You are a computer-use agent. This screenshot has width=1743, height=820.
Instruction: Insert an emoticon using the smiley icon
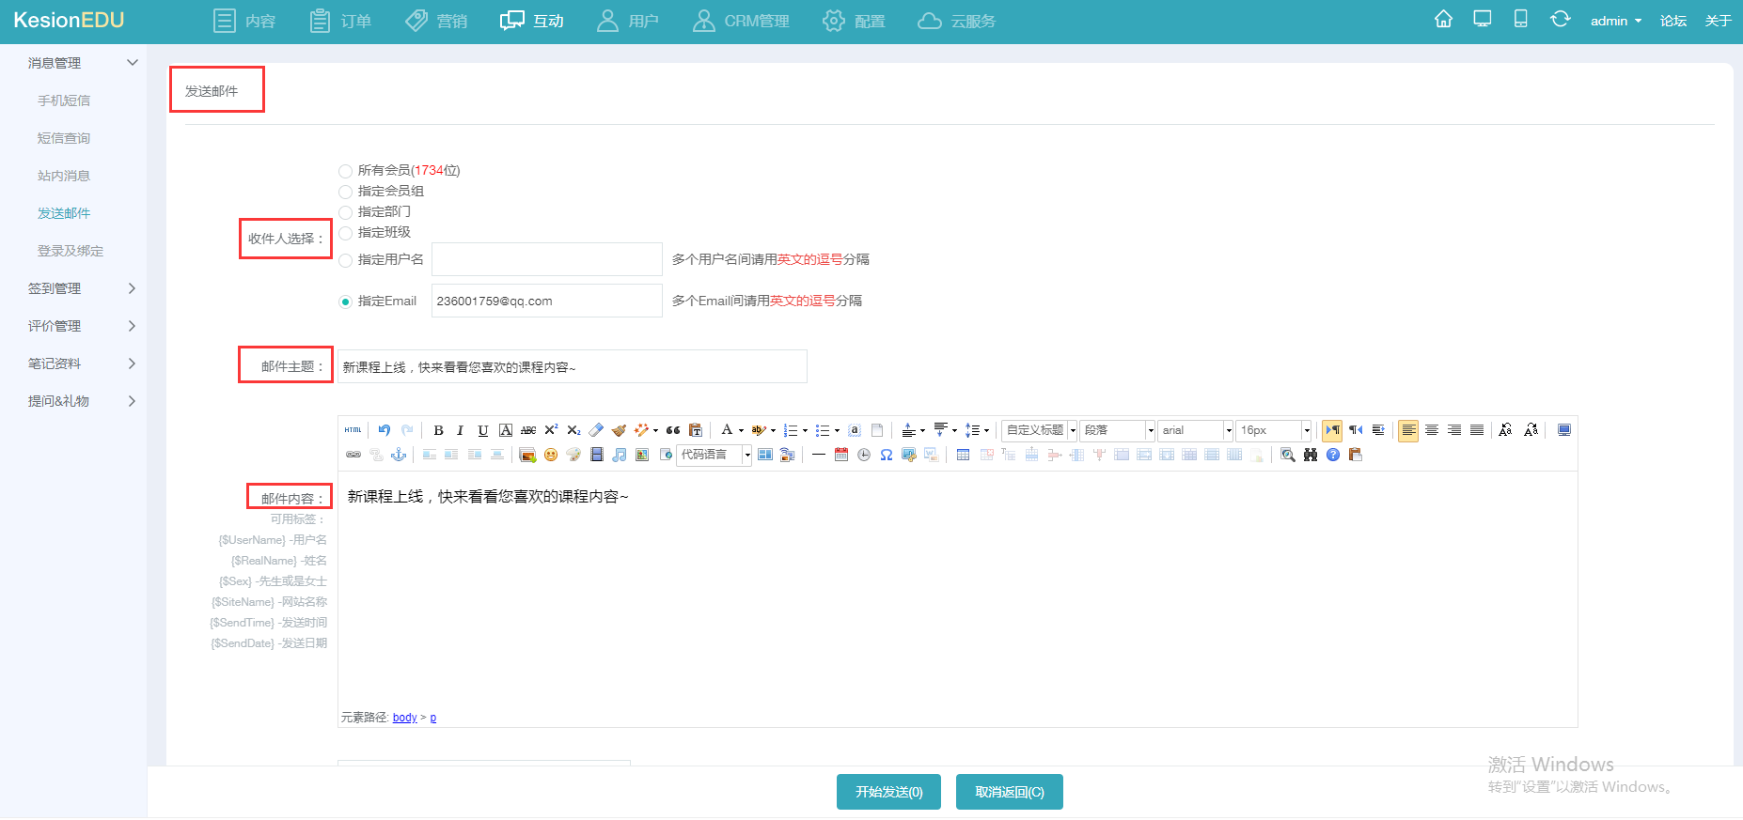coord(551,455)
